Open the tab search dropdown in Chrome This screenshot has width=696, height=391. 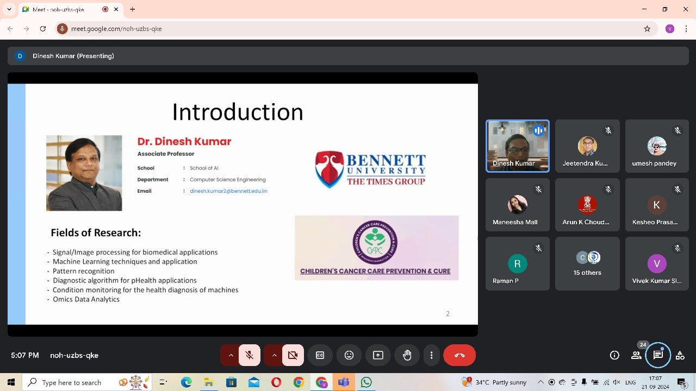pos(9,9)
